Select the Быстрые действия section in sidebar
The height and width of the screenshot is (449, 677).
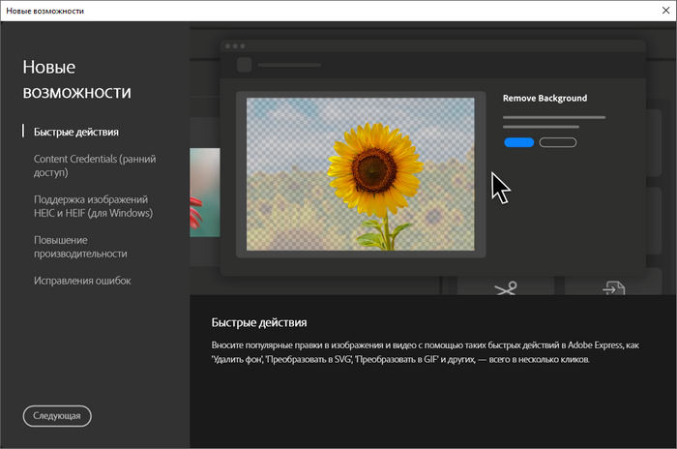click(76, 132)
